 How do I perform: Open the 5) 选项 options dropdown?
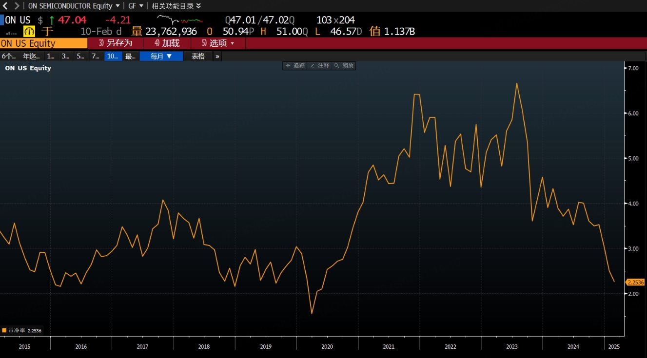coord(218,43)
